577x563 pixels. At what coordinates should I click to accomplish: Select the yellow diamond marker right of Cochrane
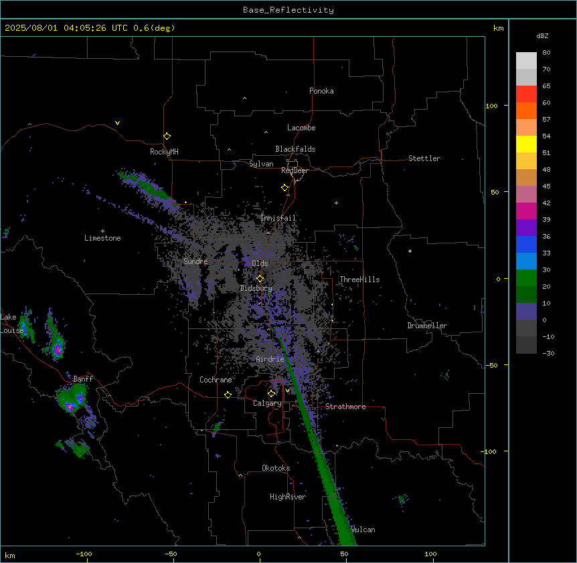(x=228, y=395)
